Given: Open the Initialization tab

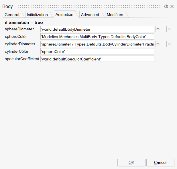Looking at the screenshot, I should click(37, 15).
